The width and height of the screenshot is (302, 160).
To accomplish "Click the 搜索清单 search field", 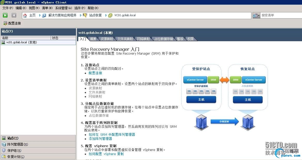I will click(281, 15).
